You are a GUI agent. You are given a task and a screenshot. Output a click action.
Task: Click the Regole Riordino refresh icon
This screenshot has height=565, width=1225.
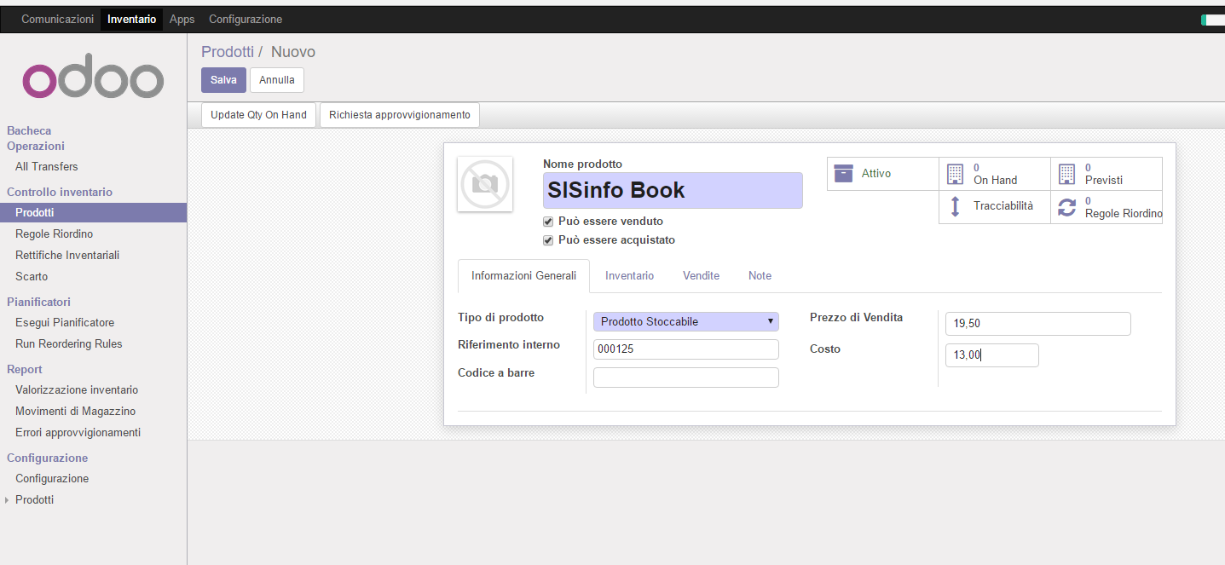click(x=1066, y=207)
